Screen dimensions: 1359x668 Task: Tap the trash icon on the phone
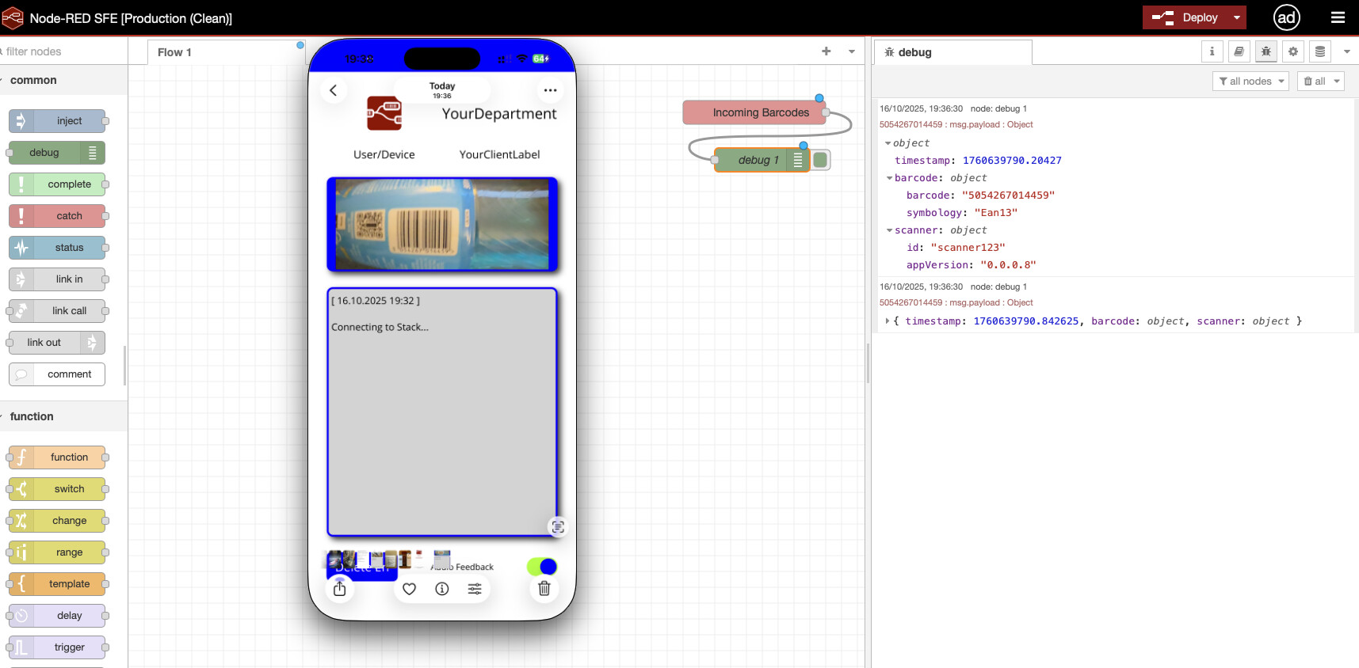[544, 589]
